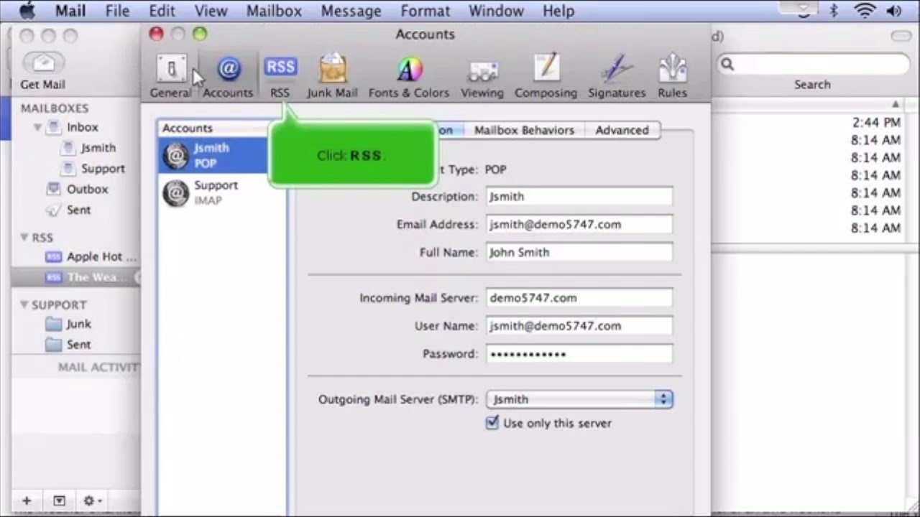Click the RSS preferences icon

coord(280,75)
